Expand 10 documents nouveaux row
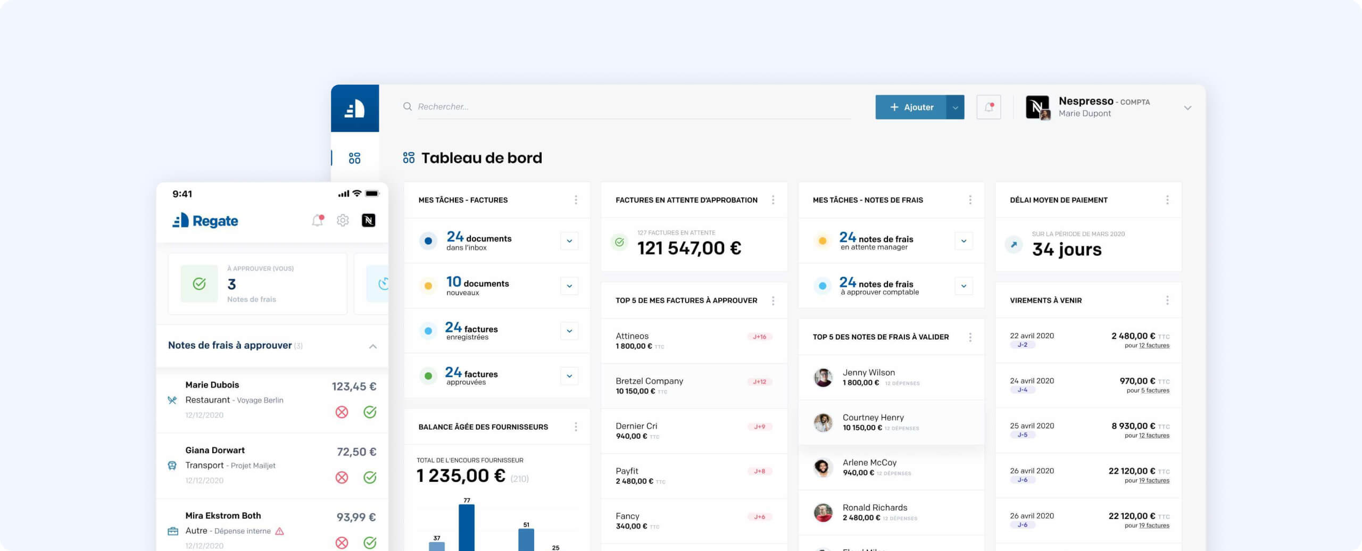The width and height of the screenshot is (1362, 551). coord(569,286)
